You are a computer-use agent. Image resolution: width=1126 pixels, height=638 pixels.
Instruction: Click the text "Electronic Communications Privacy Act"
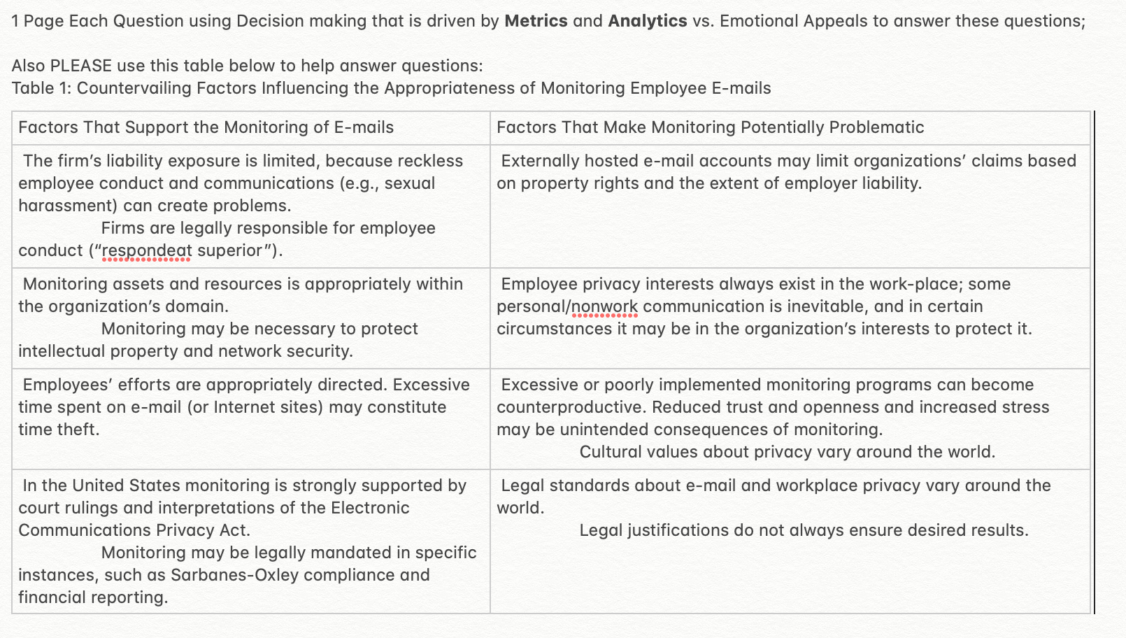(214, 519)
